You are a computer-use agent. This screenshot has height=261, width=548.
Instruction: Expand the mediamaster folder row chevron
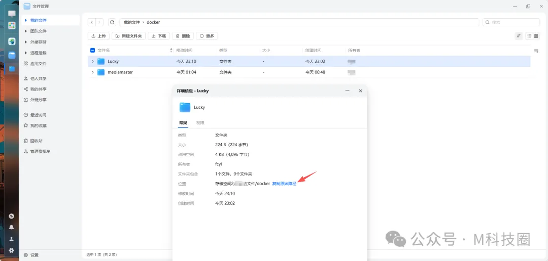tap(92, 72)
